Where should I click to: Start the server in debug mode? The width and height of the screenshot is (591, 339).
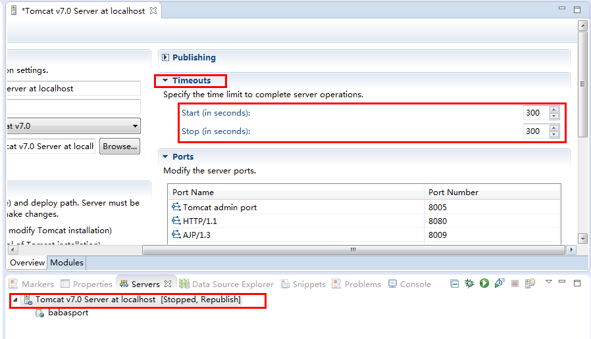pyautogui.click(x=469, y=283)
